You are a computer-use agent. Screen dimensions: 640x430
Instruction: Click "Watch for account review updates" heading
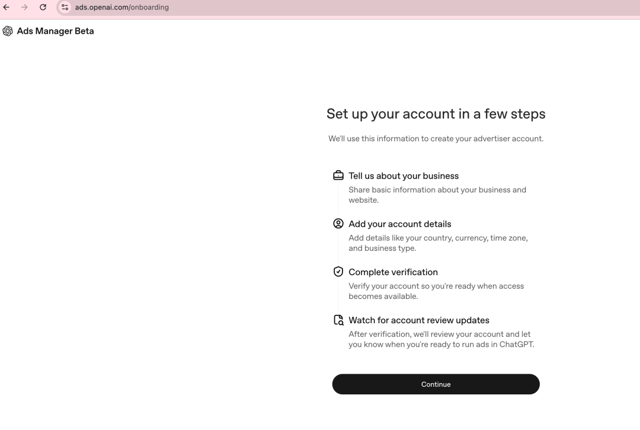tap(419, 320)
